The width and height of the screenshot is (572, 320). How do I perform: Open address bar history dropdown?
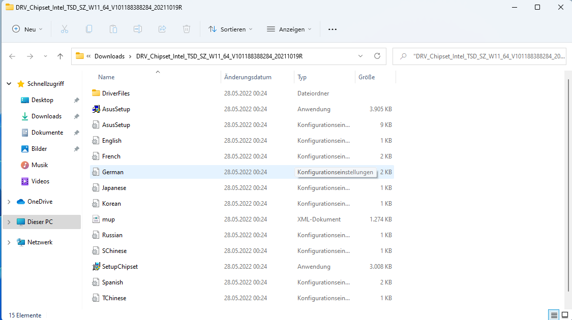360,56
